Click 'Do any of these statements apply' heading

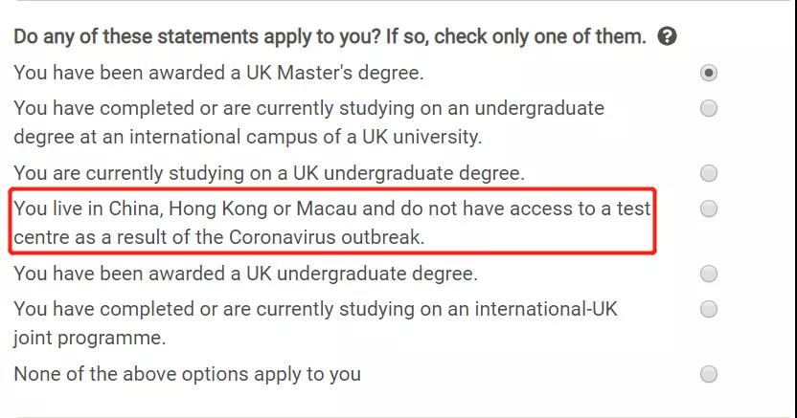(330, 37)
